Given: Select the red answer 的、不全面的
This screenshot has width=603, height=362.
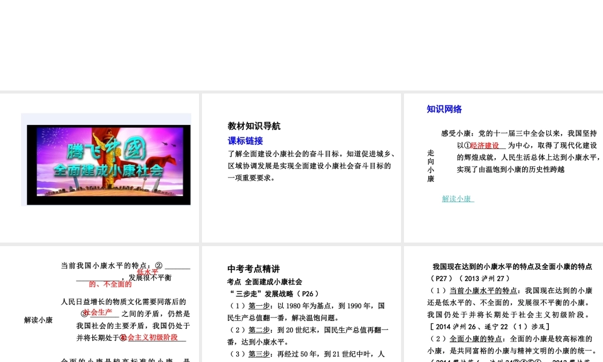Looking at the screenshot, I should [x=110, y=284].
